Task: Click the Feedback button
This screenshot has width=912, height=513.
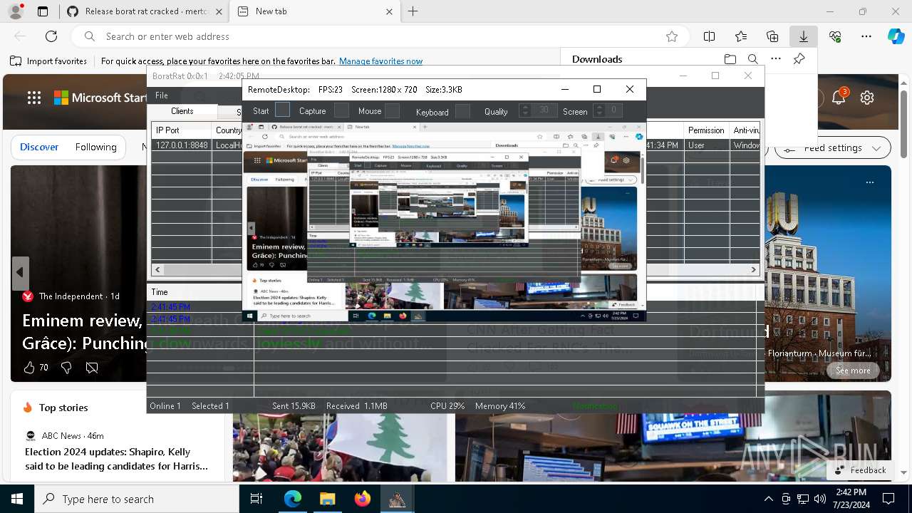Action: tap(860, 470)
